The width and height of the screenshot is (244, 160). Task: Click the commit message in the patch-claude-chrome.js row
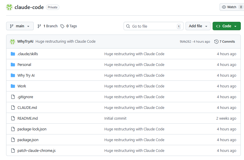coord(134,150)
